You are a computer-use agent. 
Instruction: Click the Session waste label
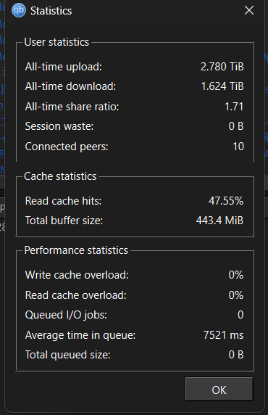pos(59,126)
